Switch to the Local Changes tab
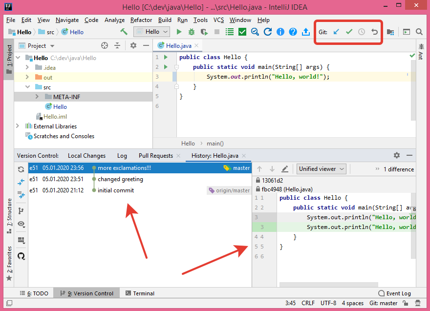The image size is (430, 311). pos(86,156)
